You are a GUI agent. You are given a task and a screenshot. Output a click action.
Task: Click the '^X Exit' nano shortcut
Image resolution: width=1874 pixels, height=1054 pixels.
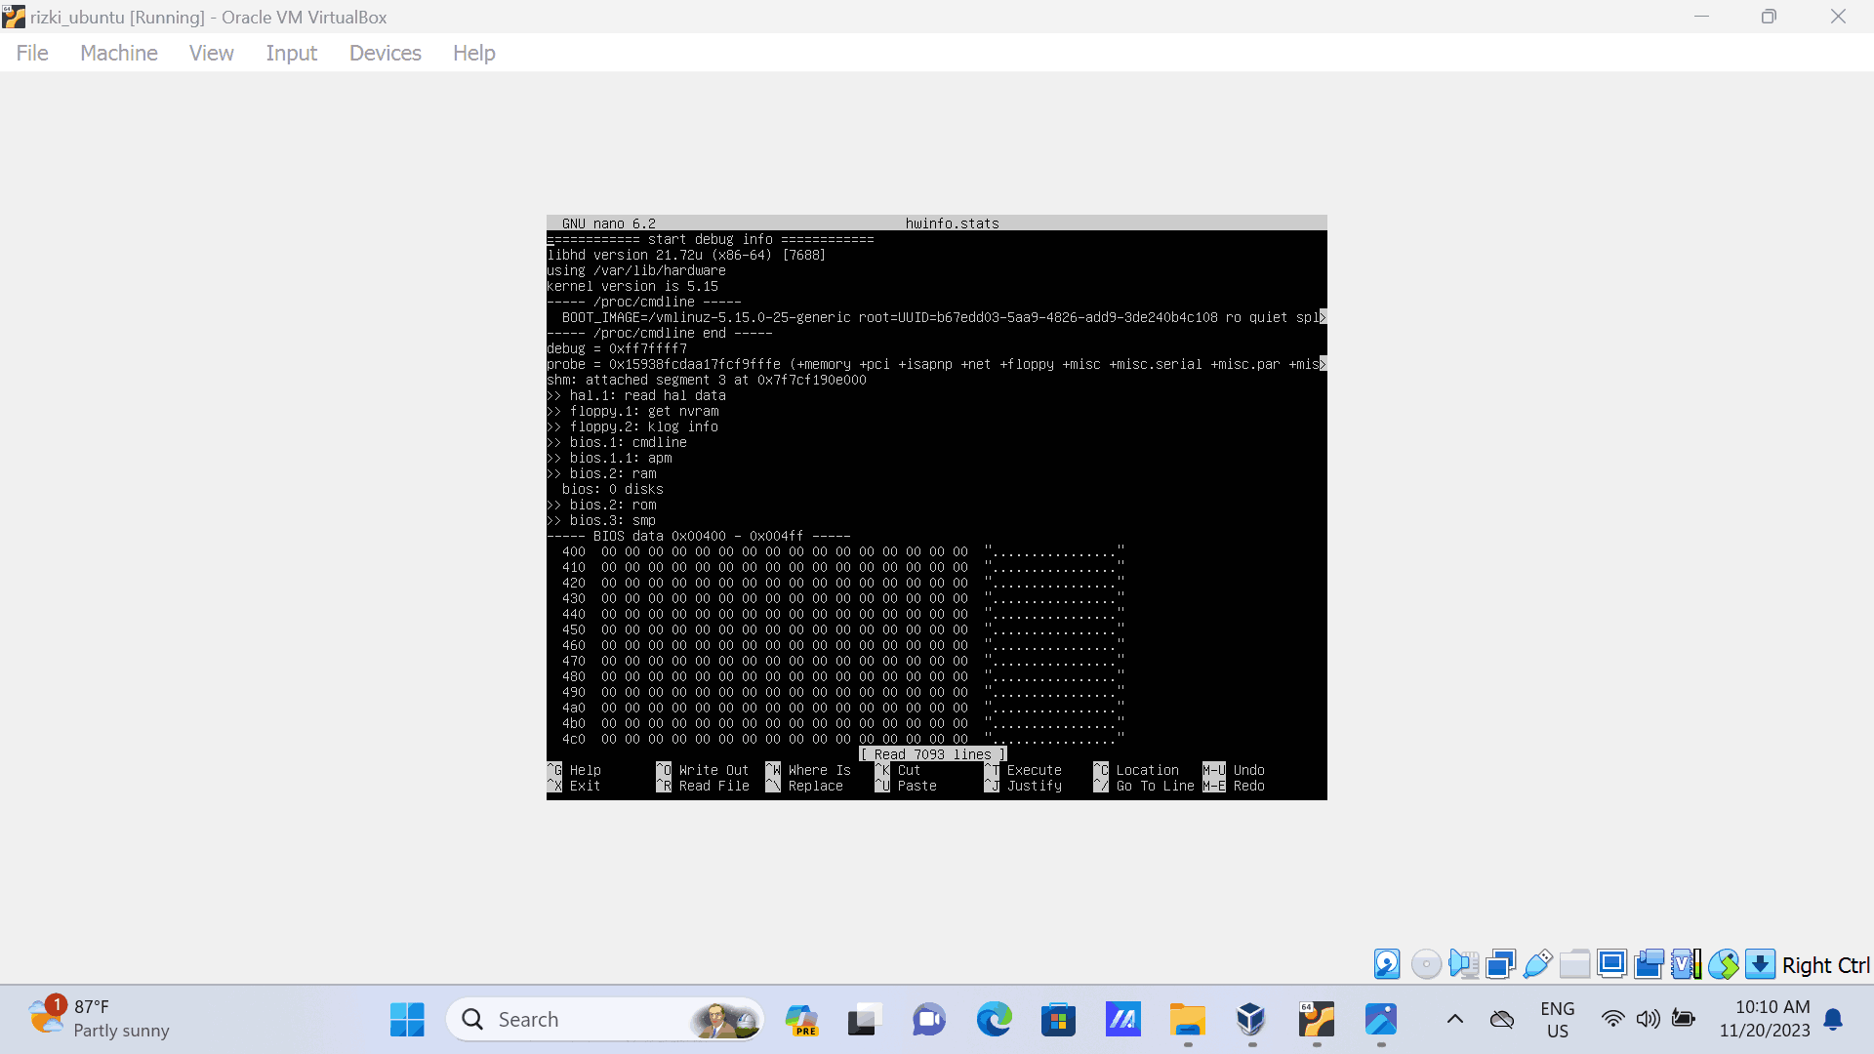[x=574, y=786]
